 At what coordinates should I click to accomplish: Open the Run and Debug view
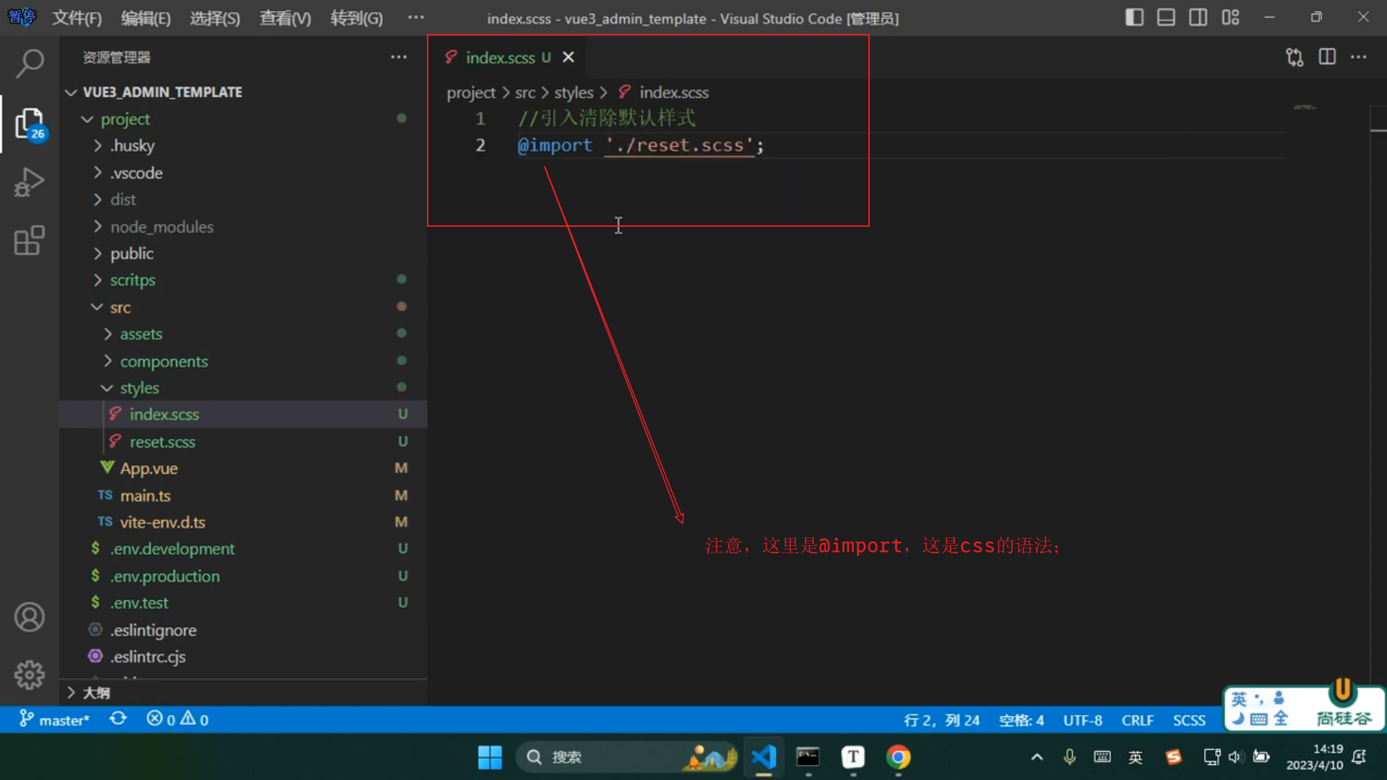point(29,182)
